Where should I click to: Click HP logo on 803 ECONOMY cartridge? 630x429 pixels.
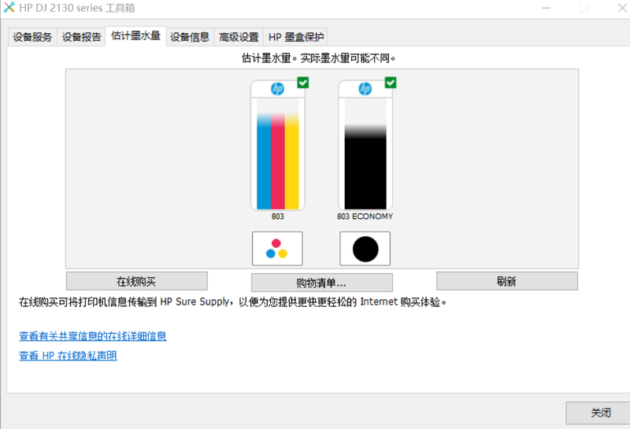click(x=365, y=88)
